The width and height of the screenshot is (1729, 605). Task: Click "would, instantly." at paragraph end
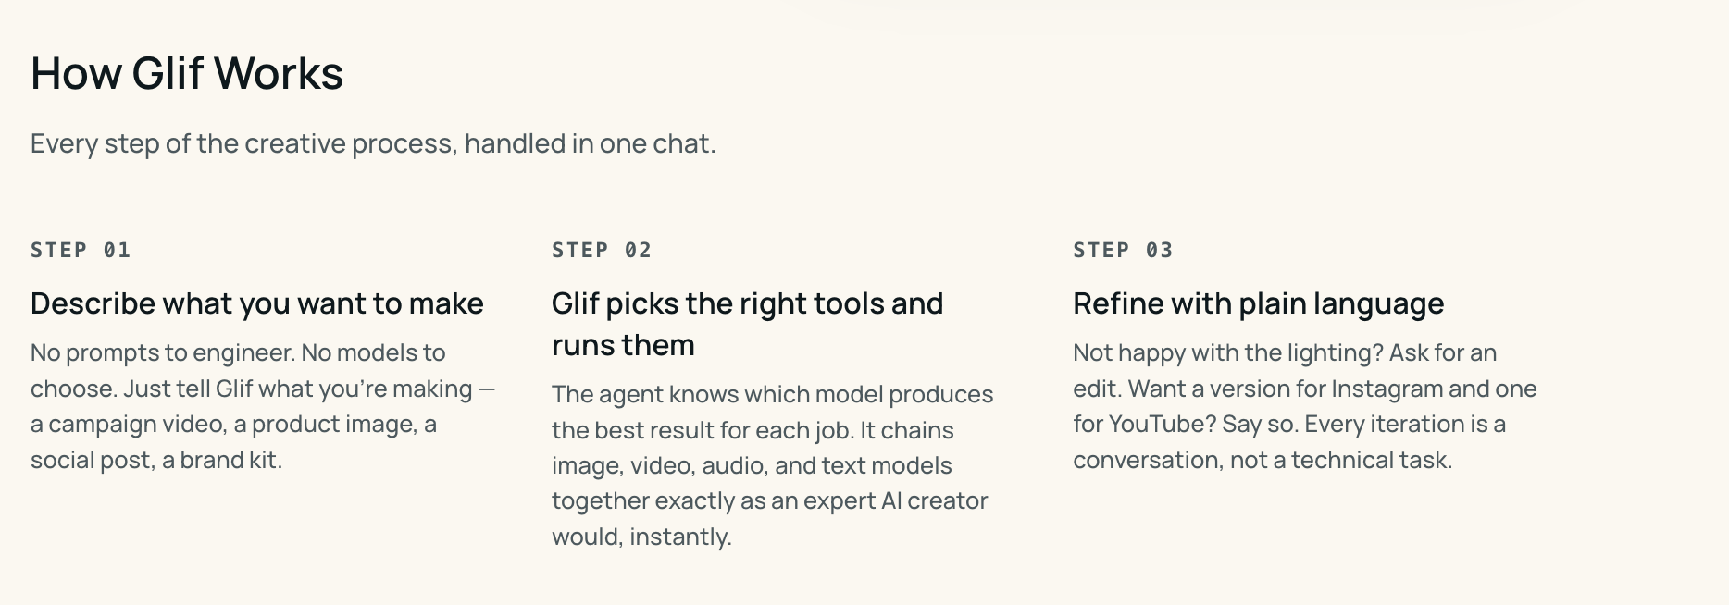tap(641, 537)
